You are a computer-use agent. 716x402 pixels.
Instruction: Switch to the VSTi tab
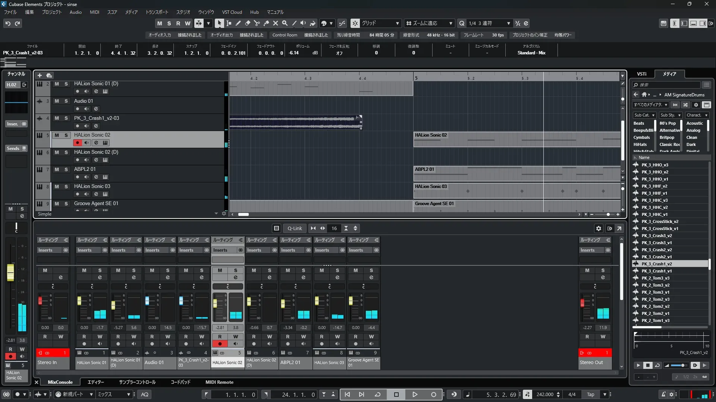[641, 74]
